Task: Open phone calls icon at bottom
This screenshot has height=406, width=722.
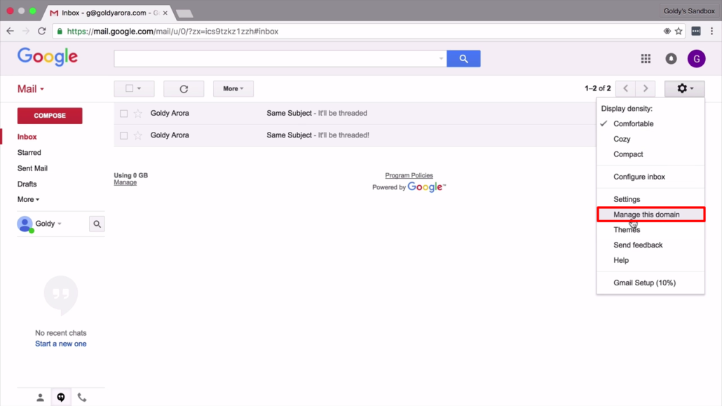Action: click(x=81, y=398)
